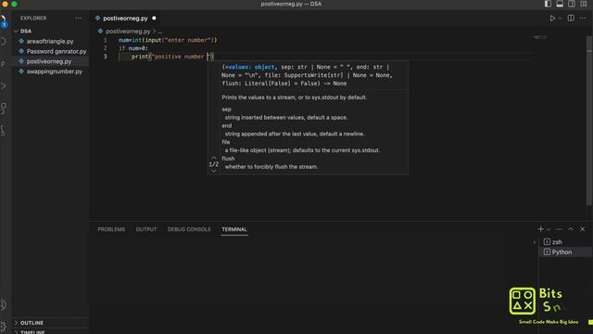Open the Customize Layout icon
Image resolution: width=593 pixels, height=334 pixels.
pos(584,4)
